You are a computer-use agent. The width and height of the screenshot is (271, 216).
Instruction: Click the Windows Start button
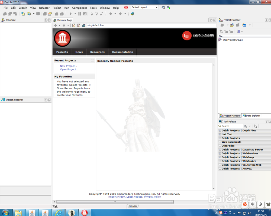coord(5,213)
